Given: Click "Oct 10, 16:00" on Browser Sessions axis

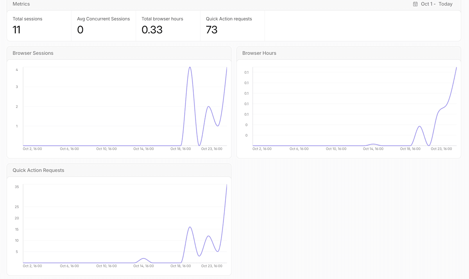Looking at the screenshot, I should coord(106,149).
